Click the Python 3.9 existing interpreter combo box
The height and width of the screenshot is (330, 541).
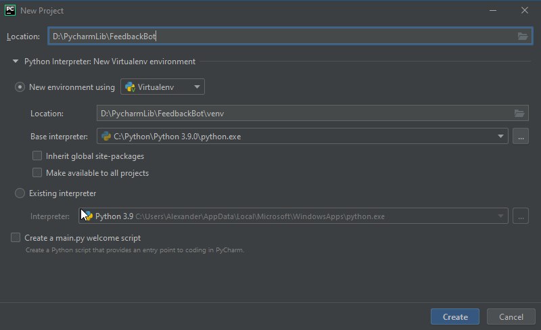(x=293, y=216)
